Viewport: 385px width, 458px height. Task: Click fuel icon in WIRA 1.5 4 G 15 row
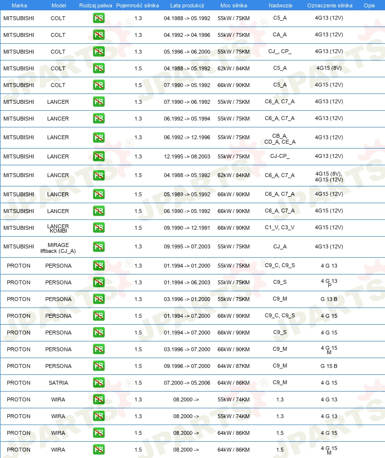tap(99, 433)
